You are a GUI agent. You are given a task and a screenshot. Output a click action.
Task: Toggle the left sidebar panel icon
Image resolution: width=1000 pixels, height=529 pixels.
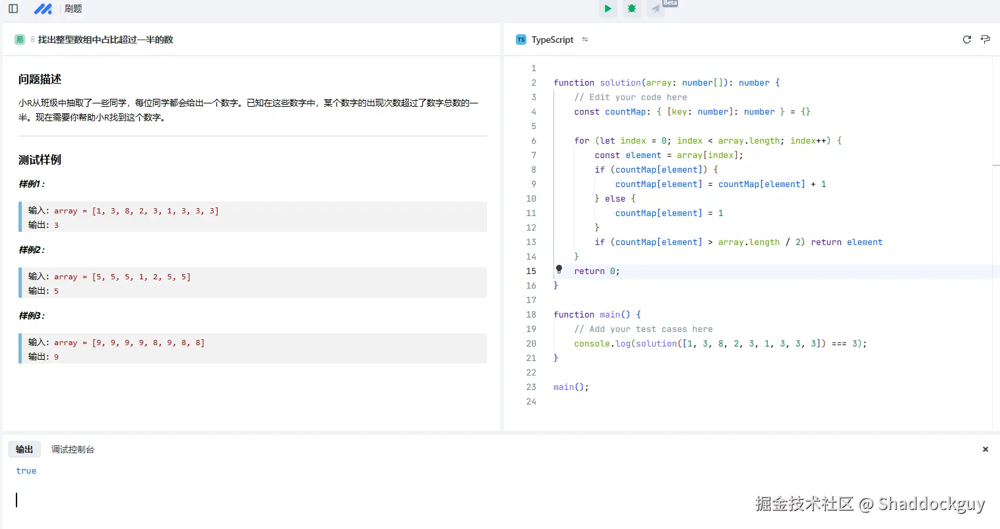tap(13, 9)
